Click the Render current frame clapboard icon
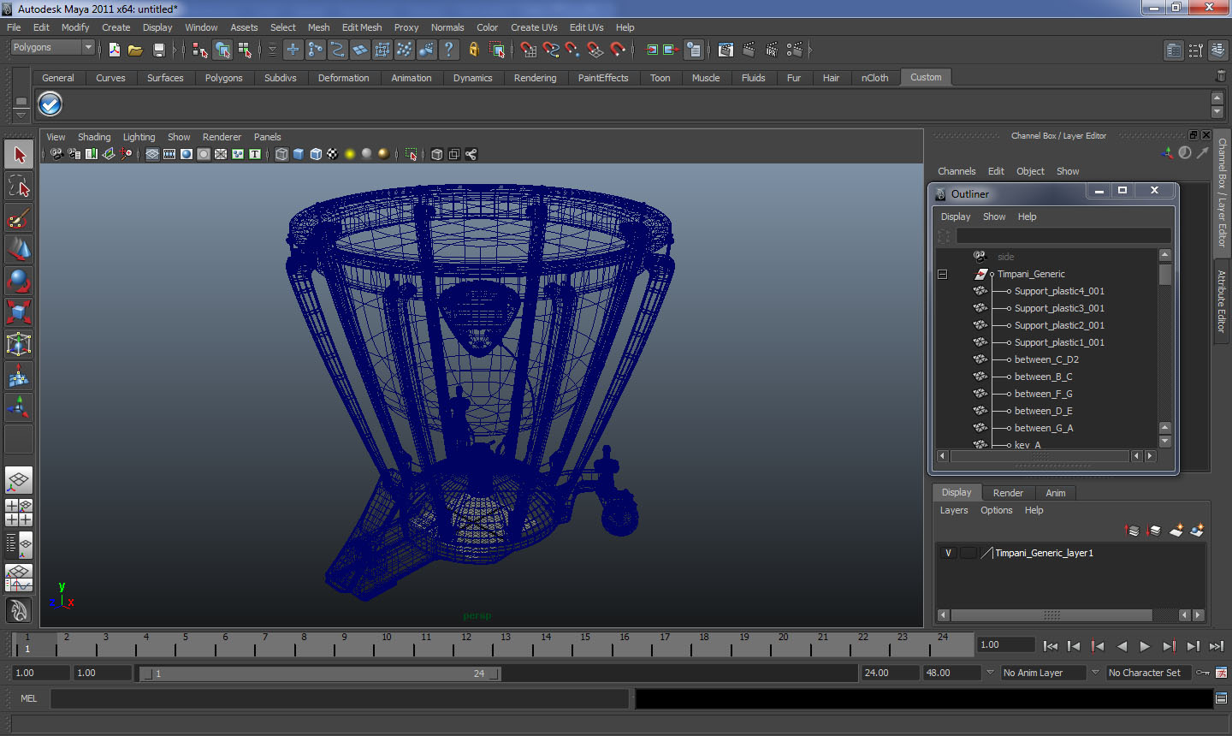1232x736 pixels. coord(749,50)
